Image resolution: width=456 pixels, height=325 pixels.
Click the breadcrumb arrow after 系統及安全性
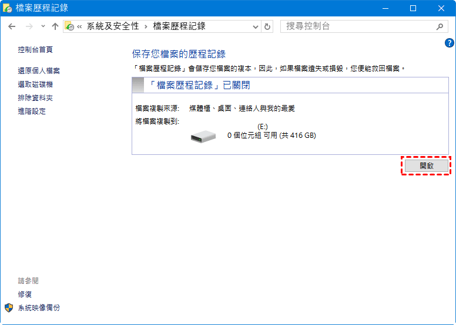(146, 27)
